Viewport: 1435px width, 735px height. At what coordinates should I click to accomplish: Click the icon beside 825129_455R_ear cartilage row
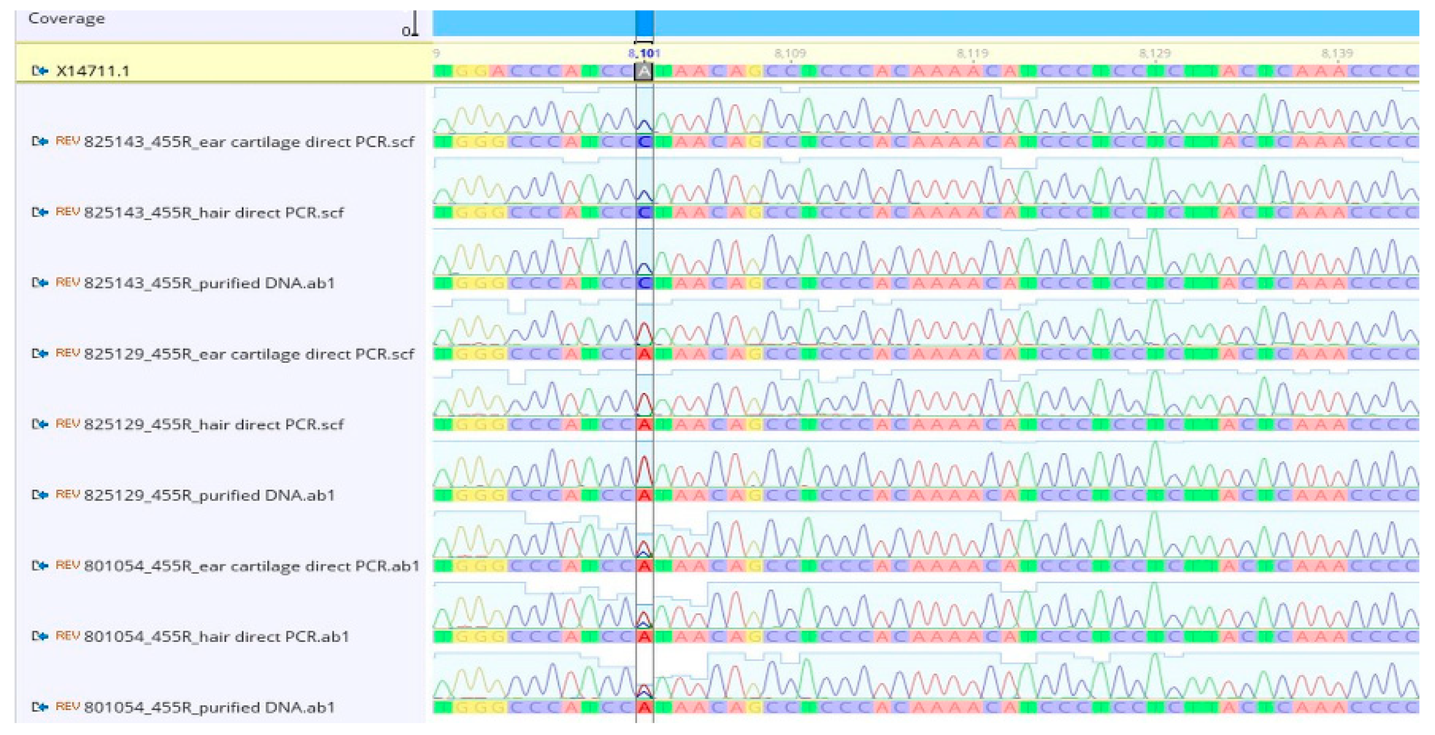[40, 353]
